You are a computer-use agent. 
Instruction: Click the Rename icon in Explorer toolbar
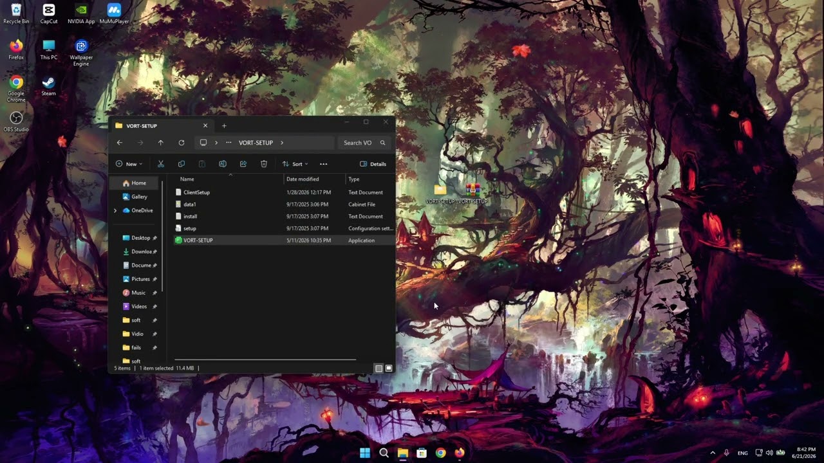tap(223, 164)
